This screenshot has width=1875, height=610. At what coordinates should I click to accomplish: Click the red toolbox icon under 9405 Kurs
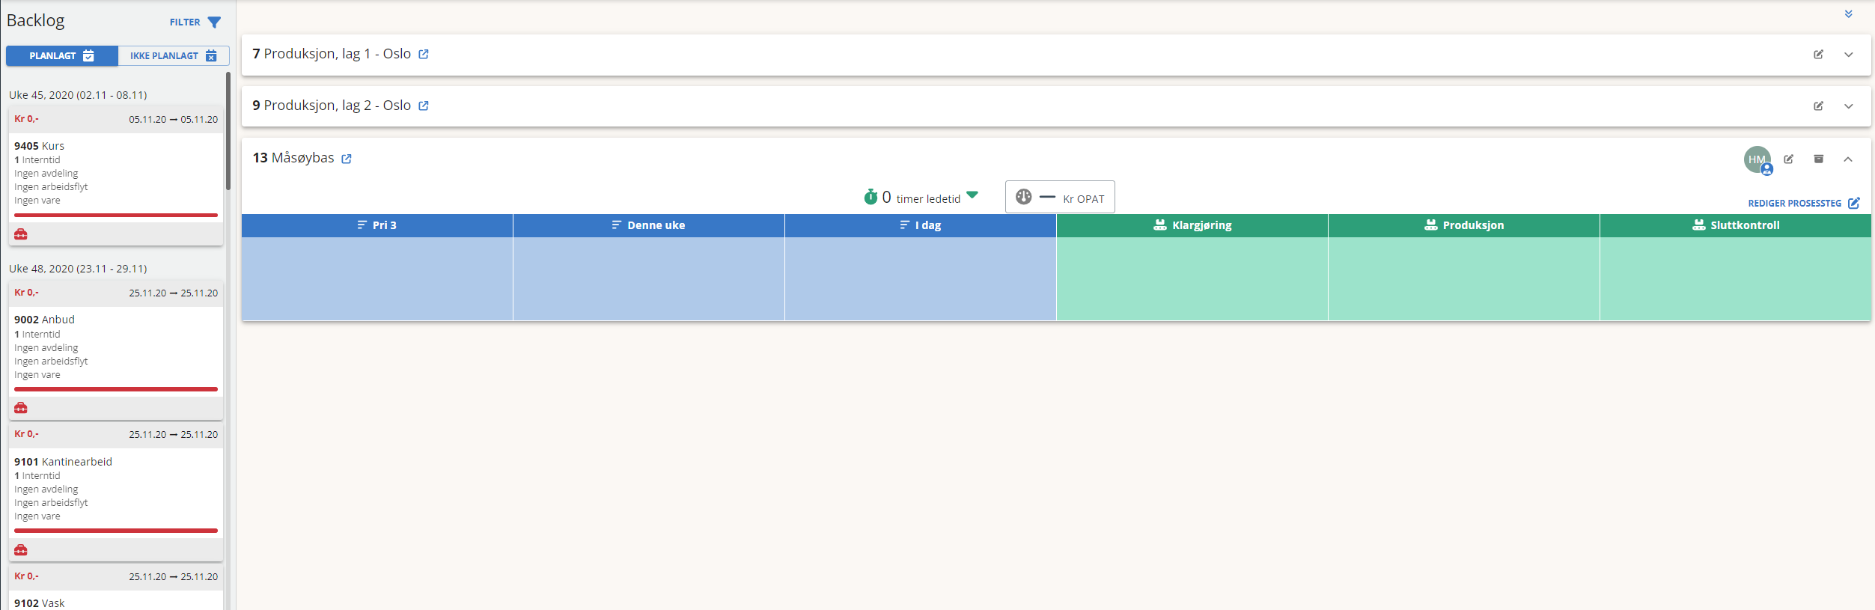21,234
